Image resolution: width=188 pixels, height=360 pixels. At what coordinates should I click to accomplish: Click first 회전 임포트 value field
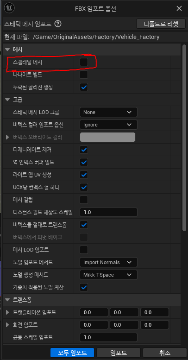[x=94, y=325]
